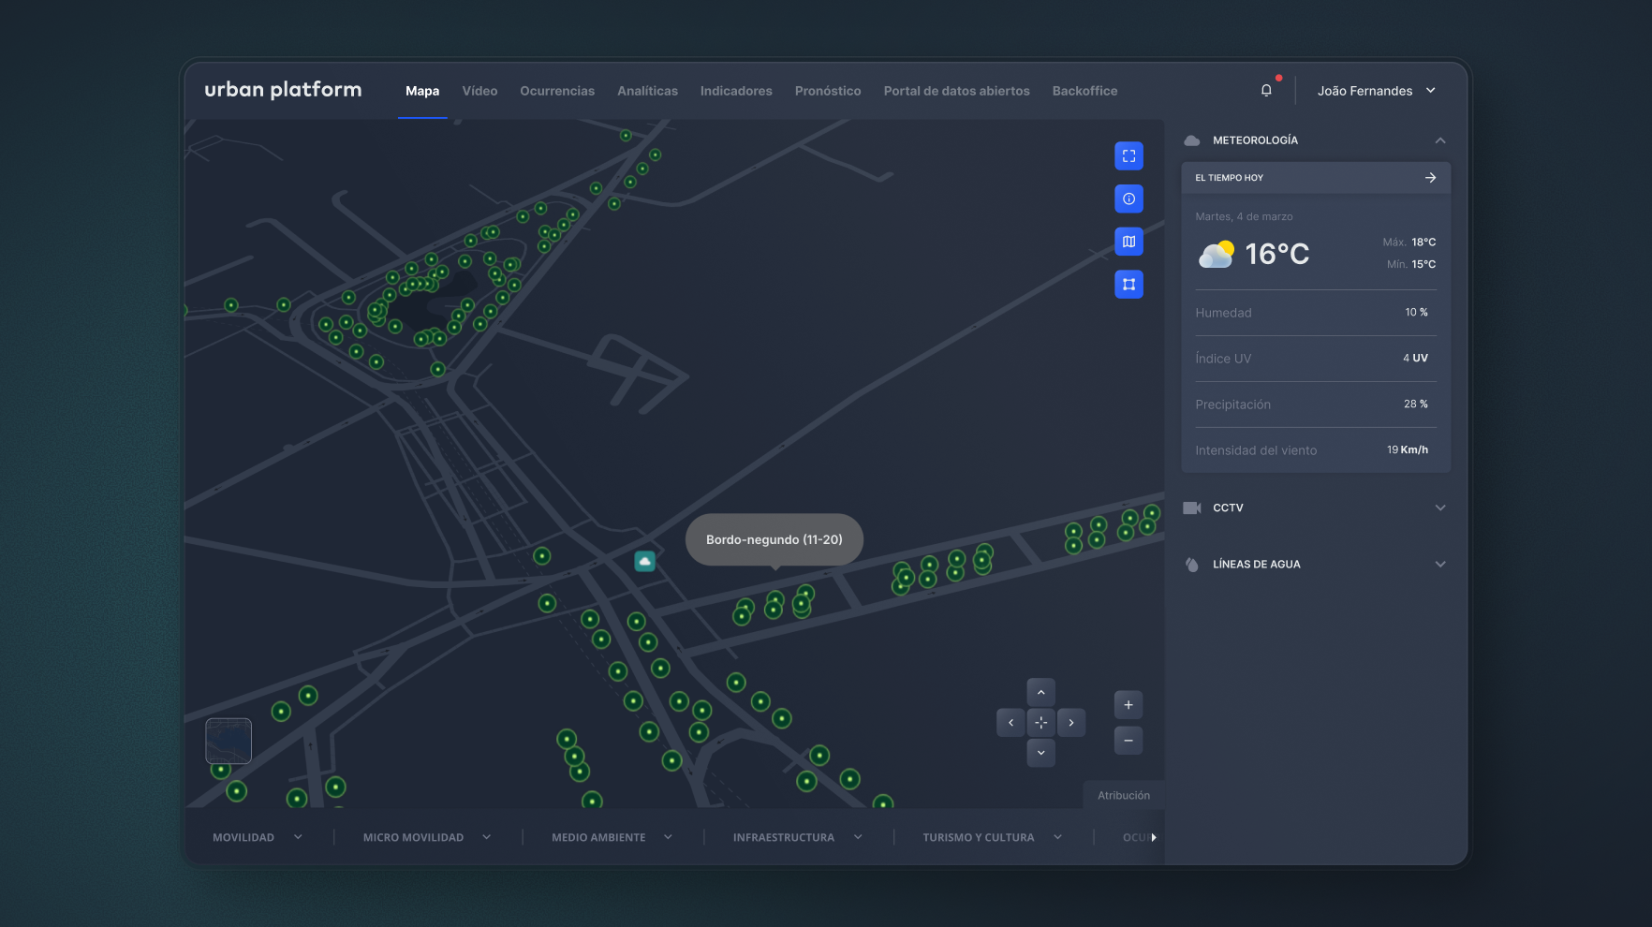Open El Tiempo Hoy details arrow
Viewport: 1652px width, 927px height.
[x=1430, y=178]
